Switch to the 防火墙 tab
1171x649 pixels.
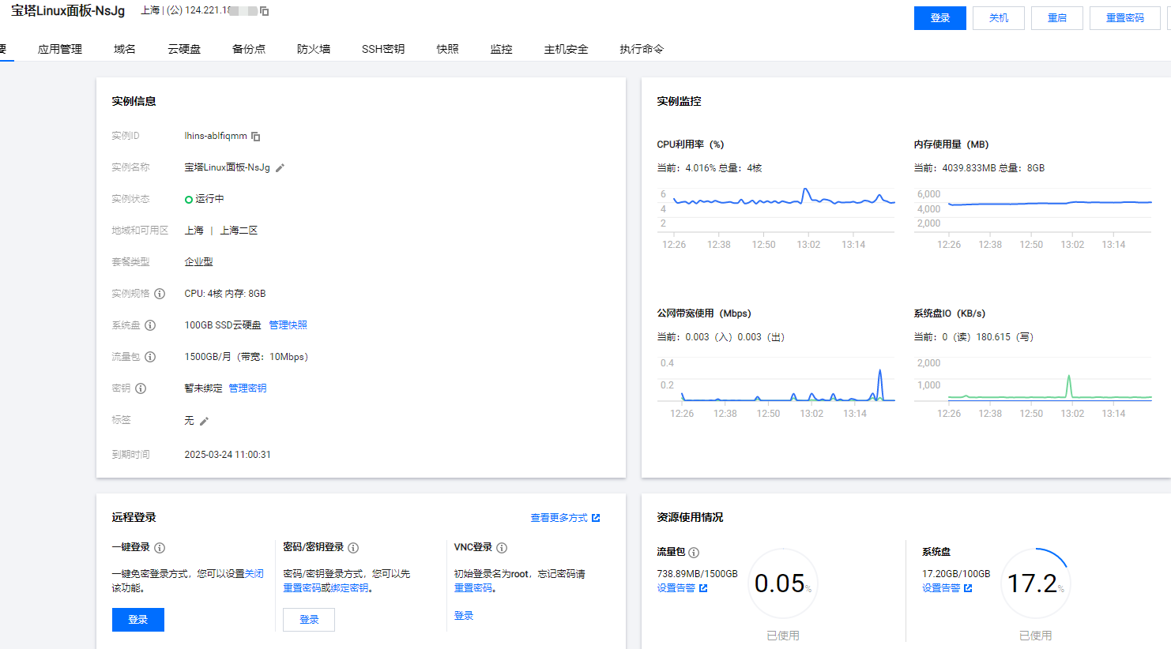coord(314,49)
